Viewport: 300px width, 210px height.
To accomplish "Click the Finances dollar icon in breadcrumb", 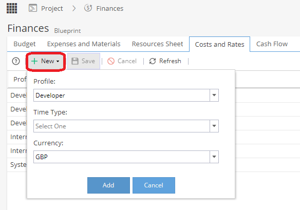I will (88, 8).
